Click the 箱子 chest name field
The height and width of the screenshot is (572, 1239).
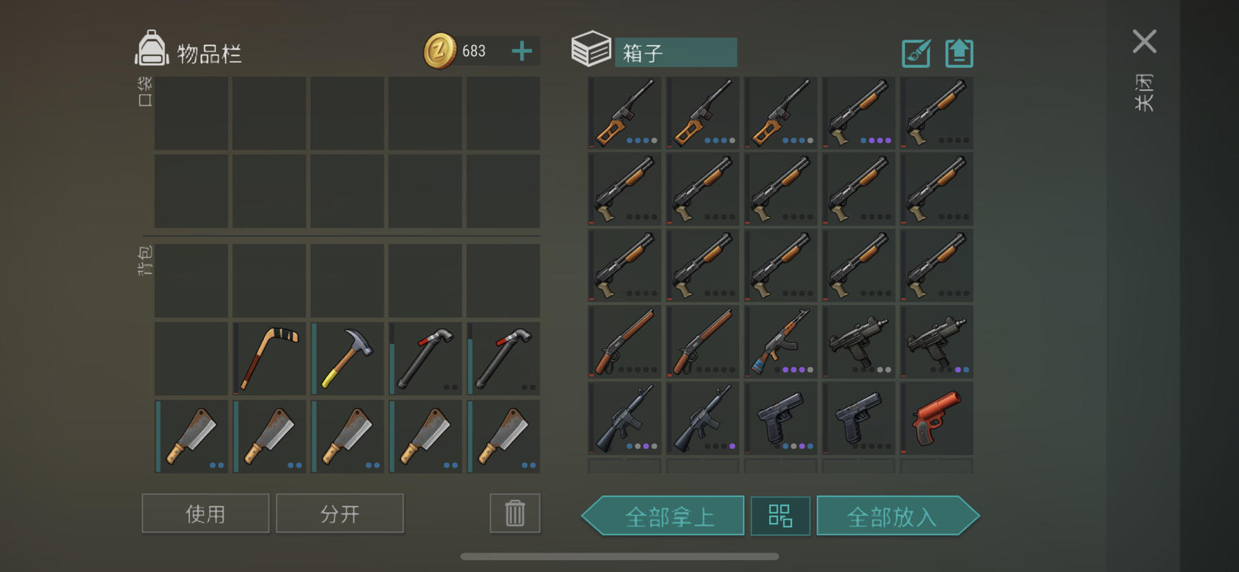click(676, 53)
